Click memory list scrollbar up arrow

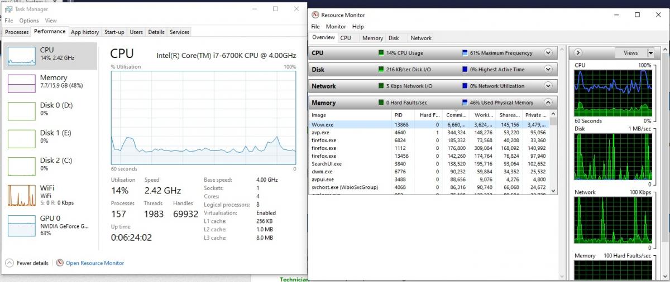[553, 114]
